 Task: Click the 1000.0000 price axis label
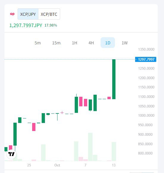pyautogui.click(x=146, y=116)
